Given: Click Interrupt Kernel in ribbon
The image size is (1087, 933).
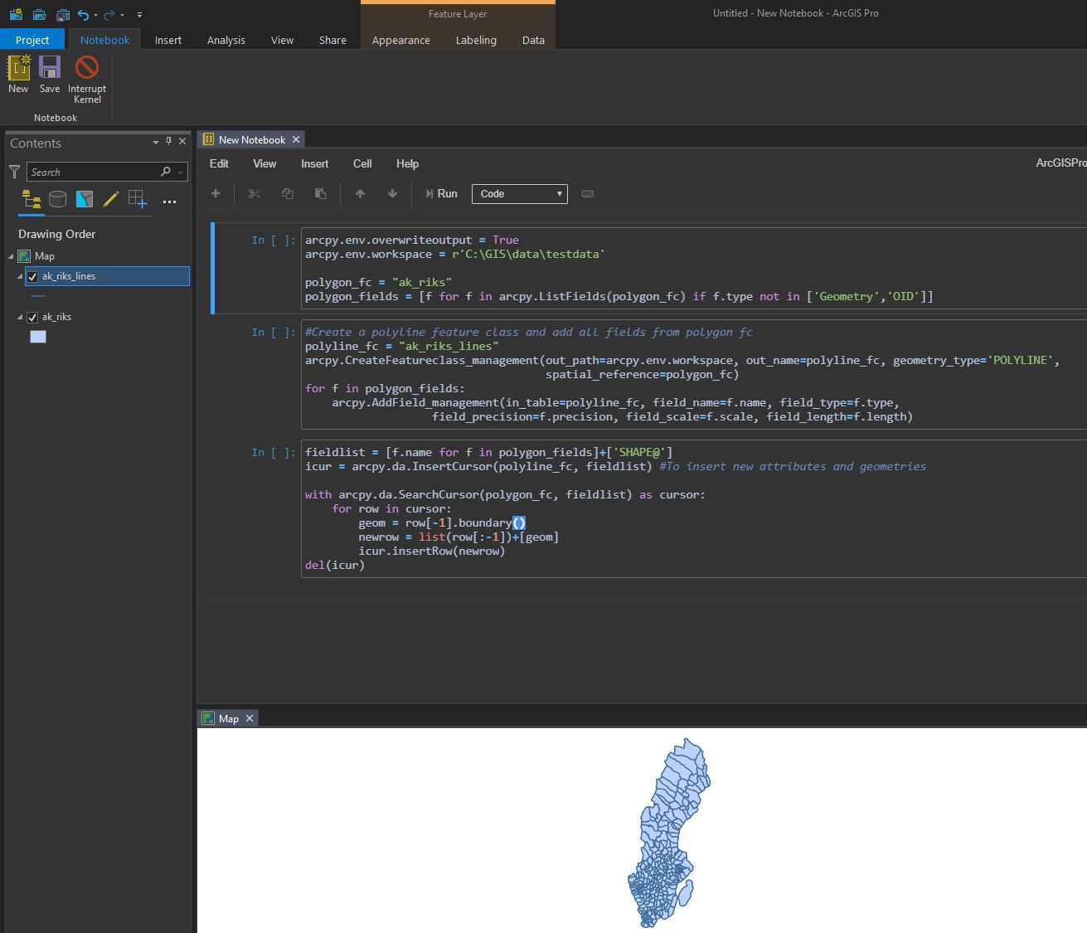Looking at the screenshot, I should [87, 80].
